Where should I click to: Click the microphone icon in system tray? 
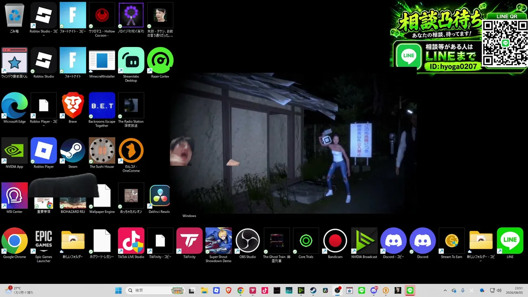463,290
